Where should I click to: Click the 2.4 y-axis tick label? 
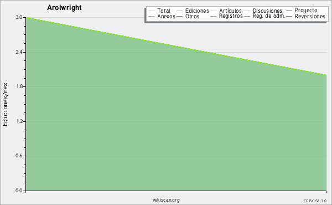pyautogui.click(x=19, y=52)
